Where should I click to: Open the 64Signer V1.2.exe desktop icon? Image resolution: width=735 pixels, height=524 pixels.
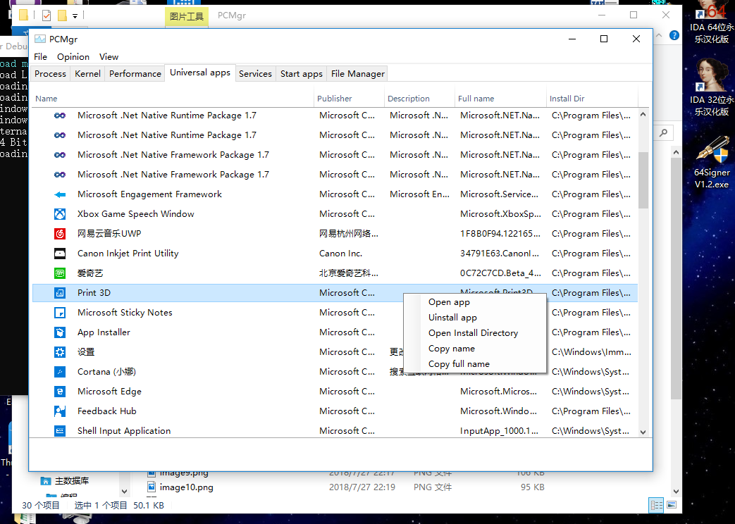tap(711, 162)
